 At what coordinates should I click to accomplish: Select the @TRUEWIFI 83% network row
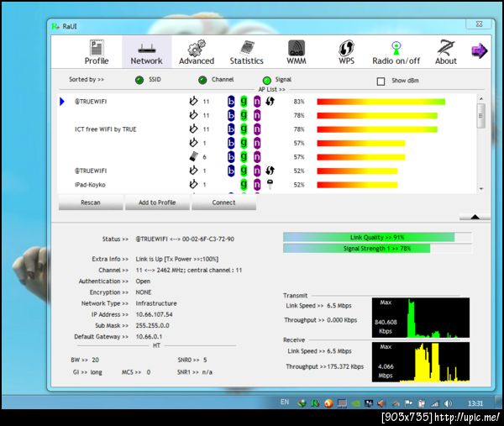[267, 102]
